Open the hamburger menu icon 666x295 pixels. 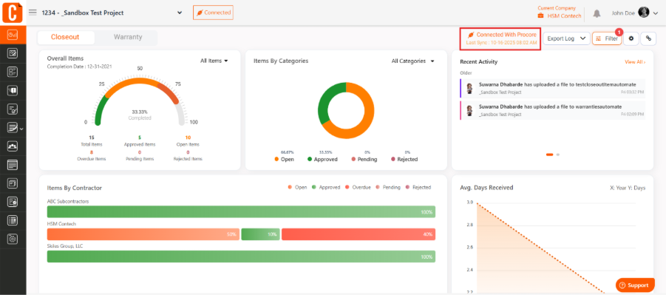pos(33,13)
